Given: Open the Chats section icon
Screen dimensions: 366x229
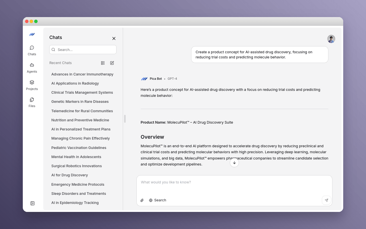Looking at the screenshot, I should (x=32, y=48).
